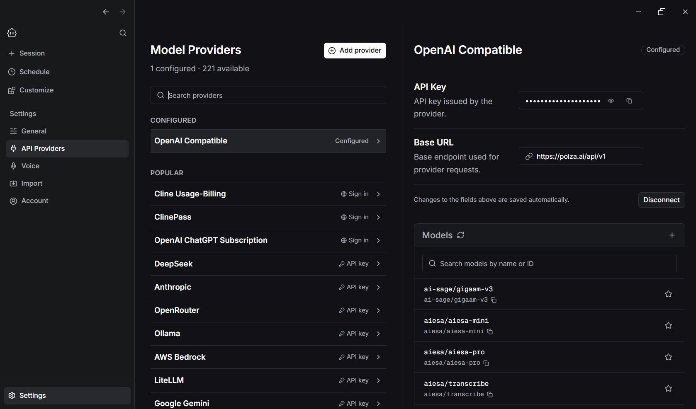Expand the Ollama provider row

pyautogui.click(x=268, y=334)
